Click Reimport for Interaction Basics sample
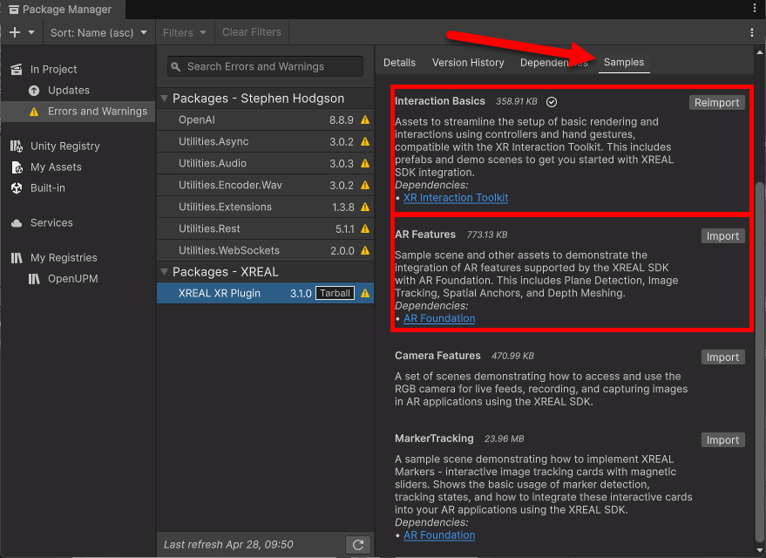This screenshot has width=766, height=558. point(716,103)
